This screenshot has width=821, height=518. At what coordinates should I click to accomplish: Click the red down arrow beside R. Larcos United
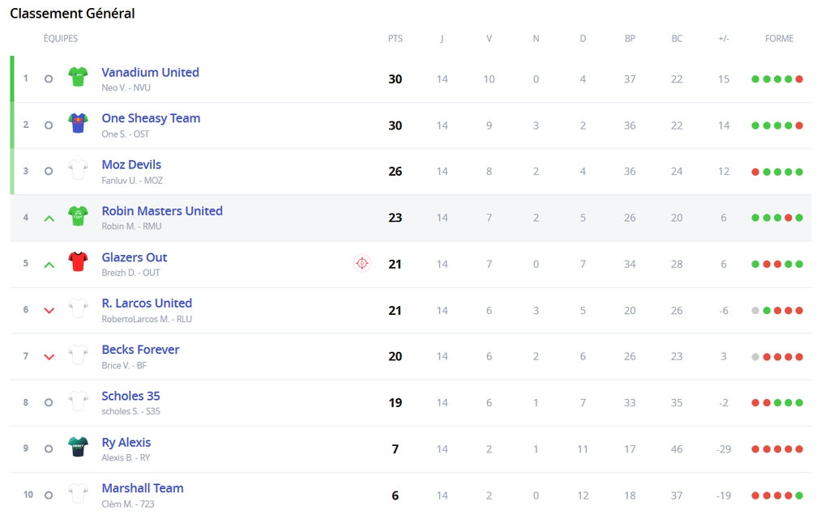(49, 311)
